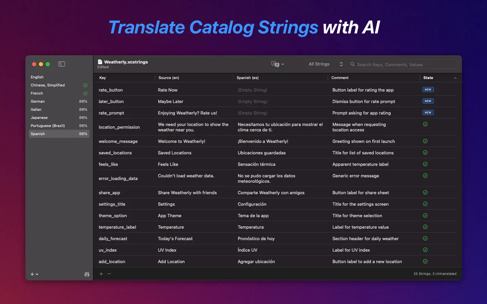487x304 pixels.
Task: Click translated checkmark for feels_like row
Action: (425, 164)
